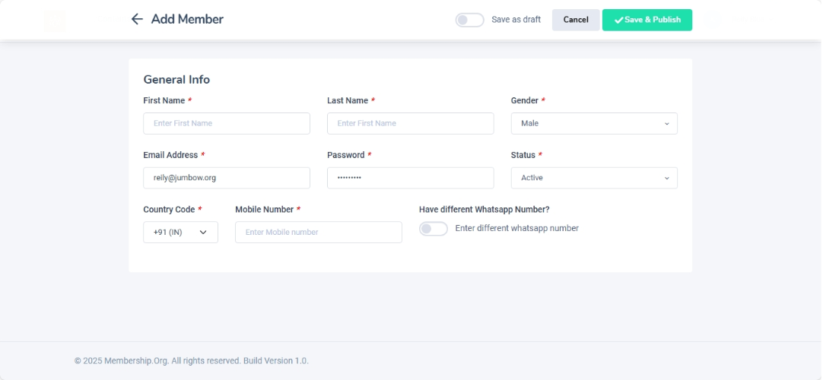Click the General Info section heading
This screenshot has height=380, width=823.
click(x=176, y=80)
